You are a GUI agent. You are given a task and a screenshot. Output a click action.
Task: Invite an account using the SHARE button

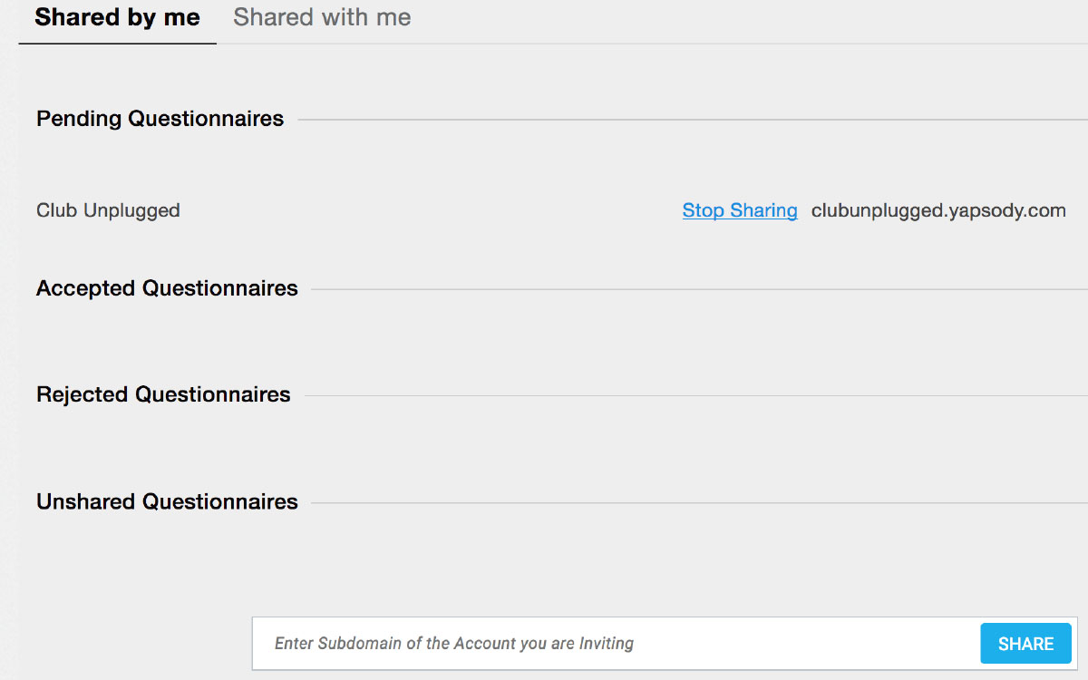click(x=1025, y=643)
